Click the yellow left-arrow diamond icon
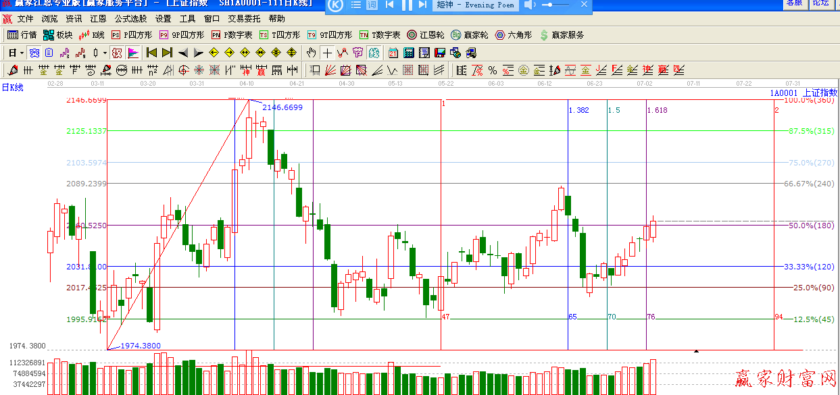 point(214,53)
